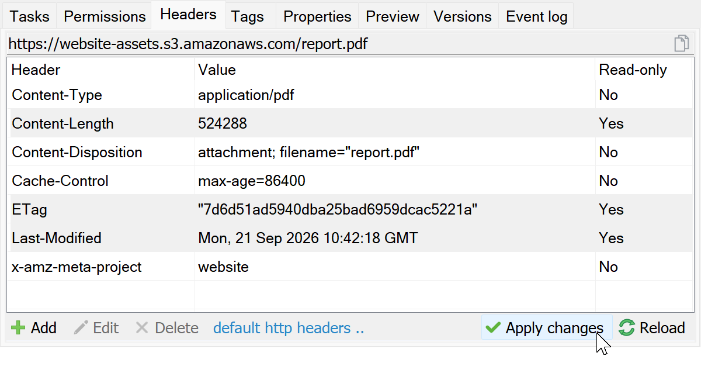The image size is (701, 373).
Task: Show the Preview tab
Action: point(393,17)
